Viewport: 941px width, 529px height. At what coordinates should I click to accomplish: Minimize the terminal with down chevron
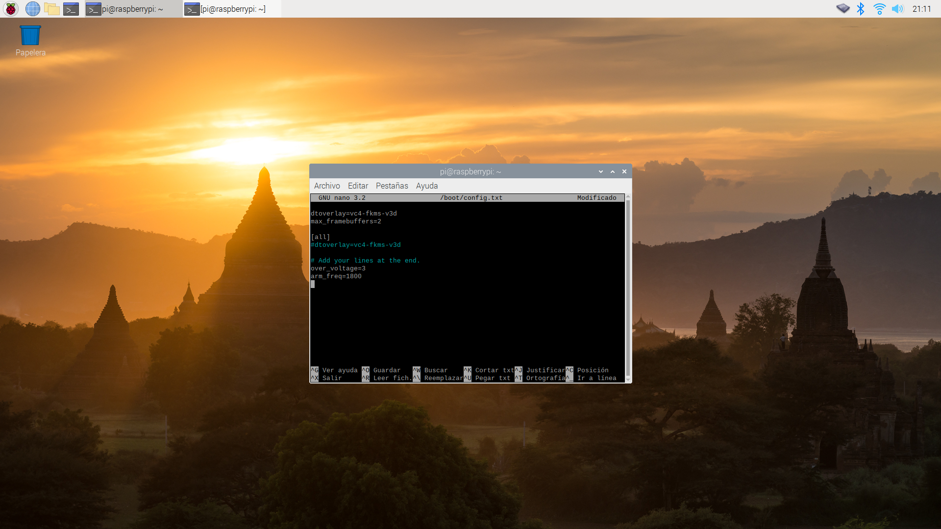coord(600,171)
